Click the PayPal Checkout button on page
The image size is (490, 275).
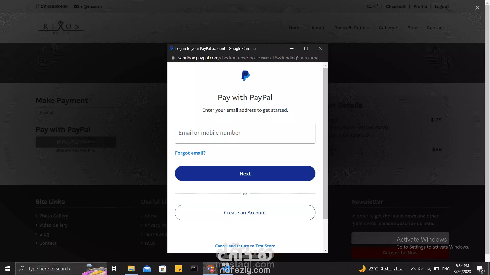[x=76, y=142]
